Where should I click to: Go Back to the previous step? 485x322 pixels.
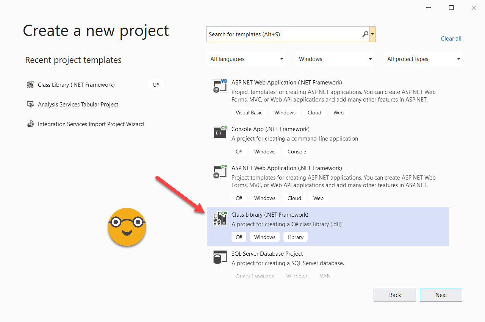[394, 295]
